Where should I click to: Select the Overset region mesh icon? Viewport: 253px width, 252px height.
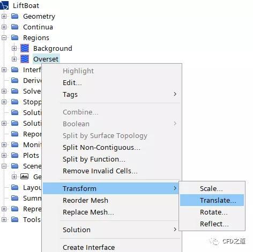point(25,59)
